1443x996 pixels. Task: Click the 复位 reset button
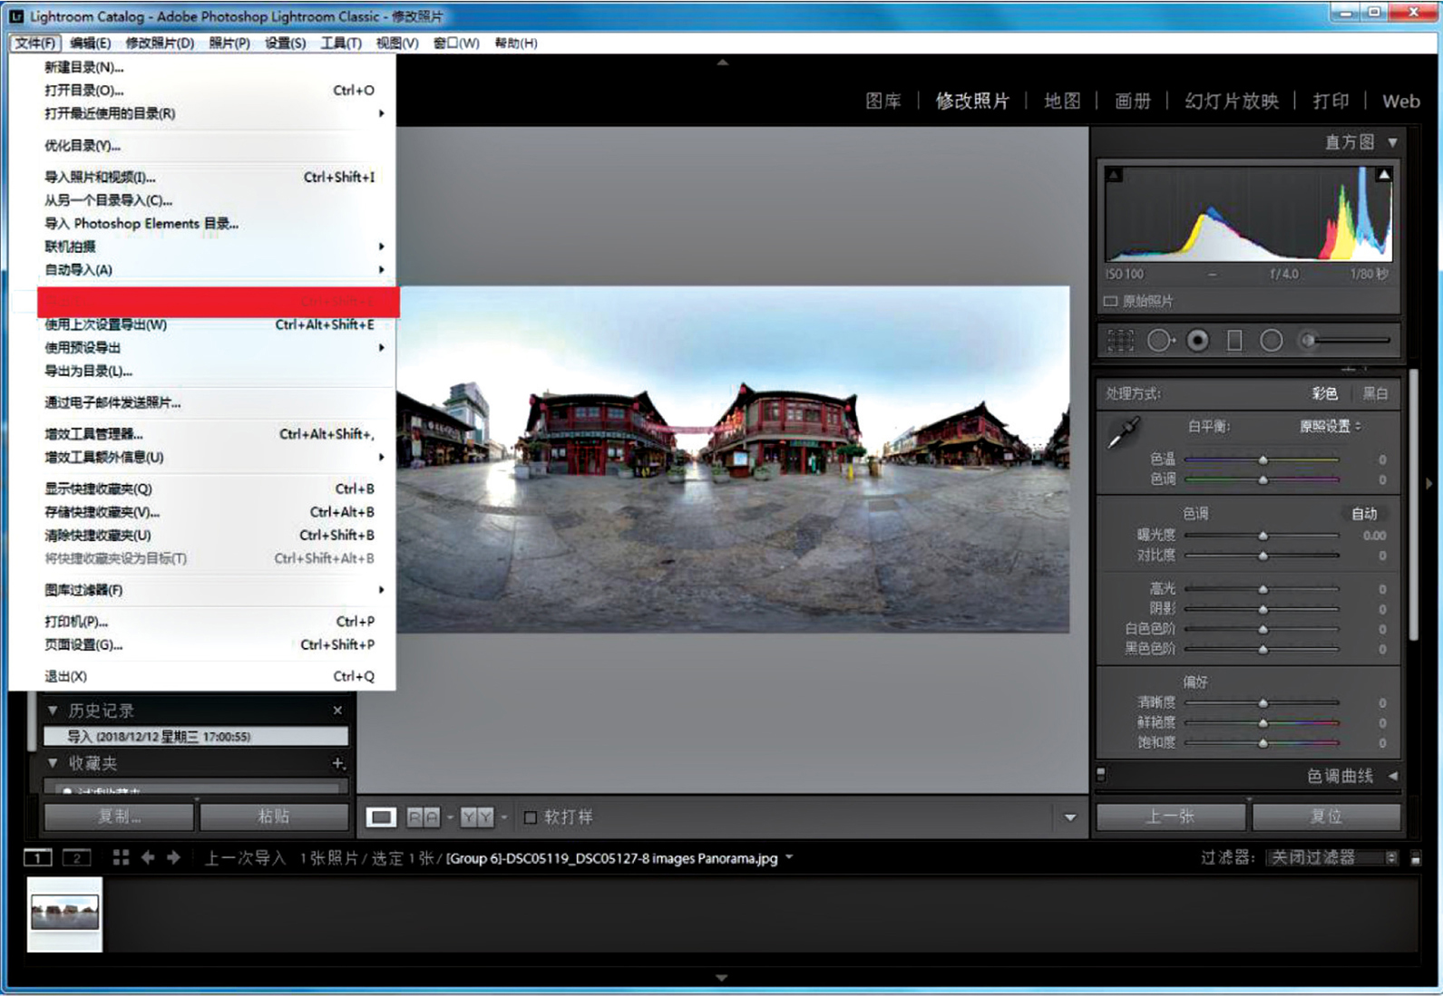coord(1326,817)
